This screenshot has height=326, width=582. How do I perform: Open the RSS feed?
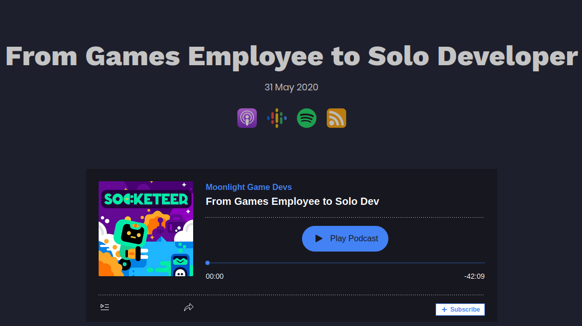point(336,118)
